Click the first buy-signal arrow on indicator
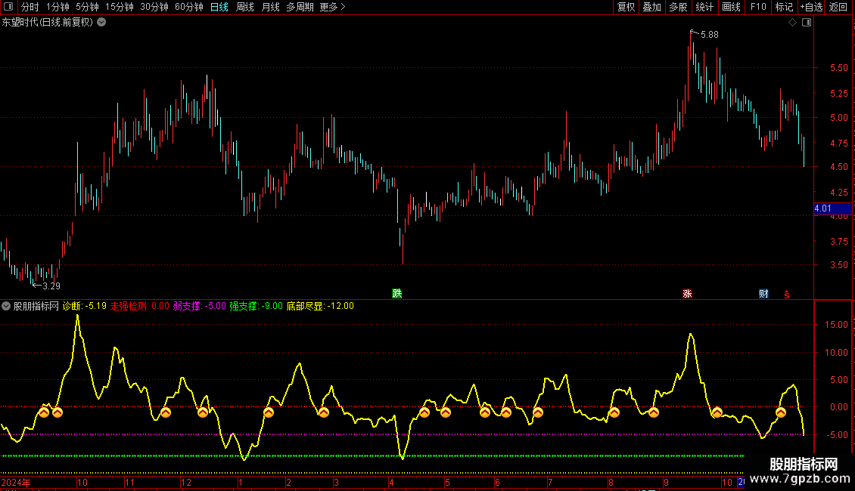This screenshot has height=491, width=855. (44, 412)
